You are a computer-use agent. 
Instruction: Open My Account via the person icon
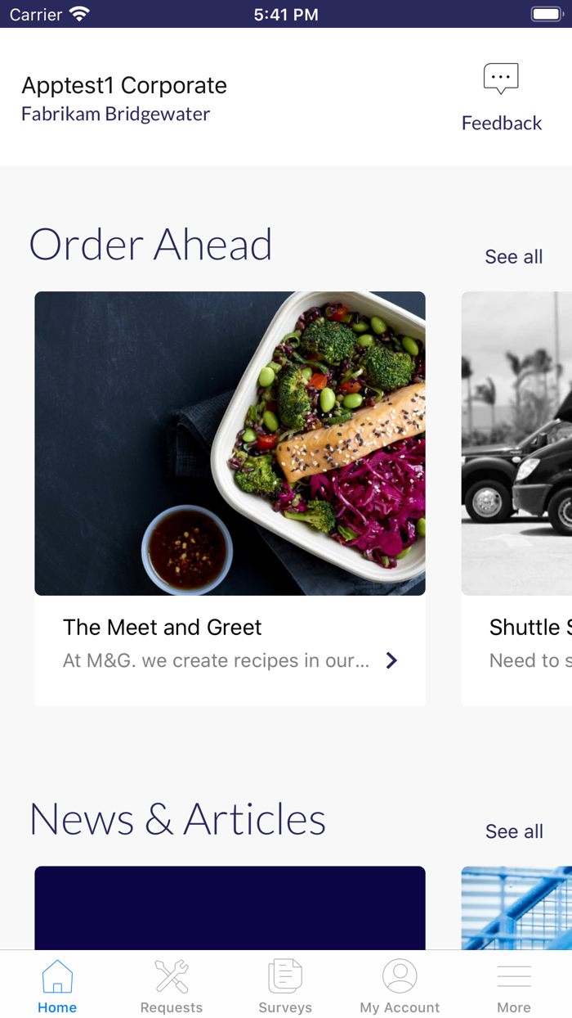click(400, 975)
